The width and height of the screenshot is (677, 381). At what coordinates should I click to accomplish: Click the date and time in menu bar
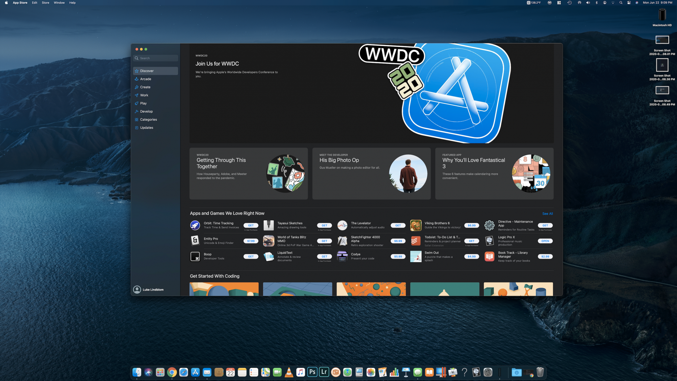(657, 3)
